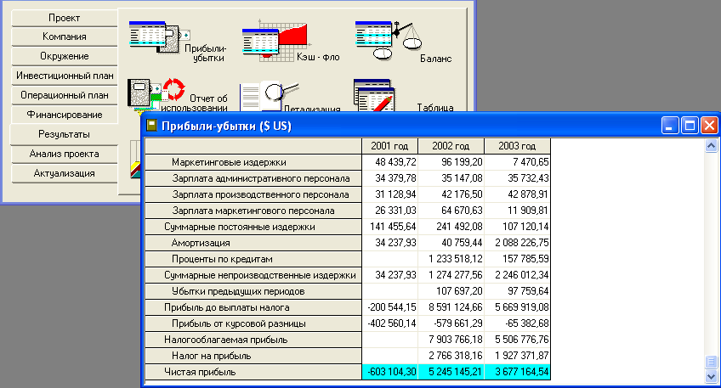This screenshot has height=388, width=721.
Task: Click pre-tax profit cell -200 544,15
Action: pos(390,307)
